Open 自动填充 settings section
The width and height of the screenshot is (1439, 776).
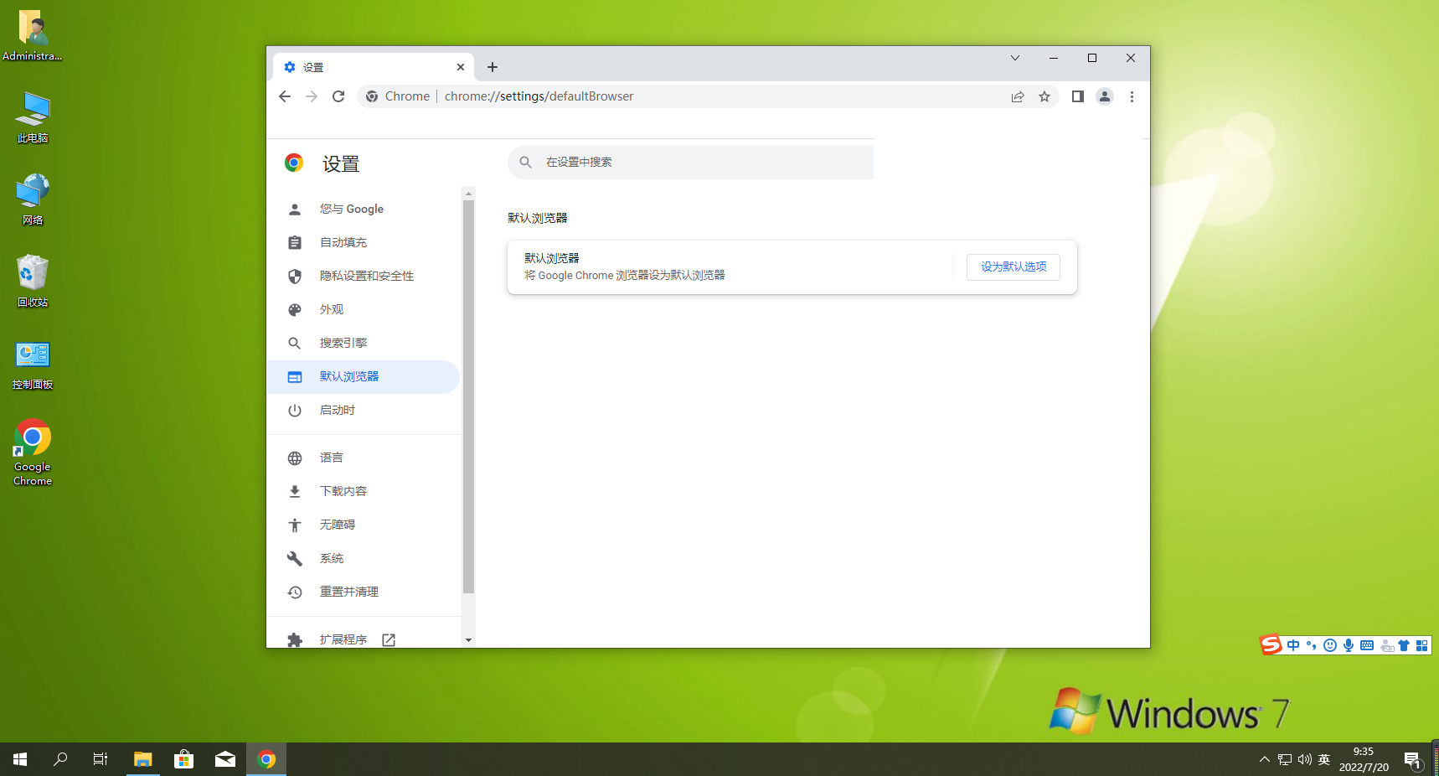(x=363, y=242)
